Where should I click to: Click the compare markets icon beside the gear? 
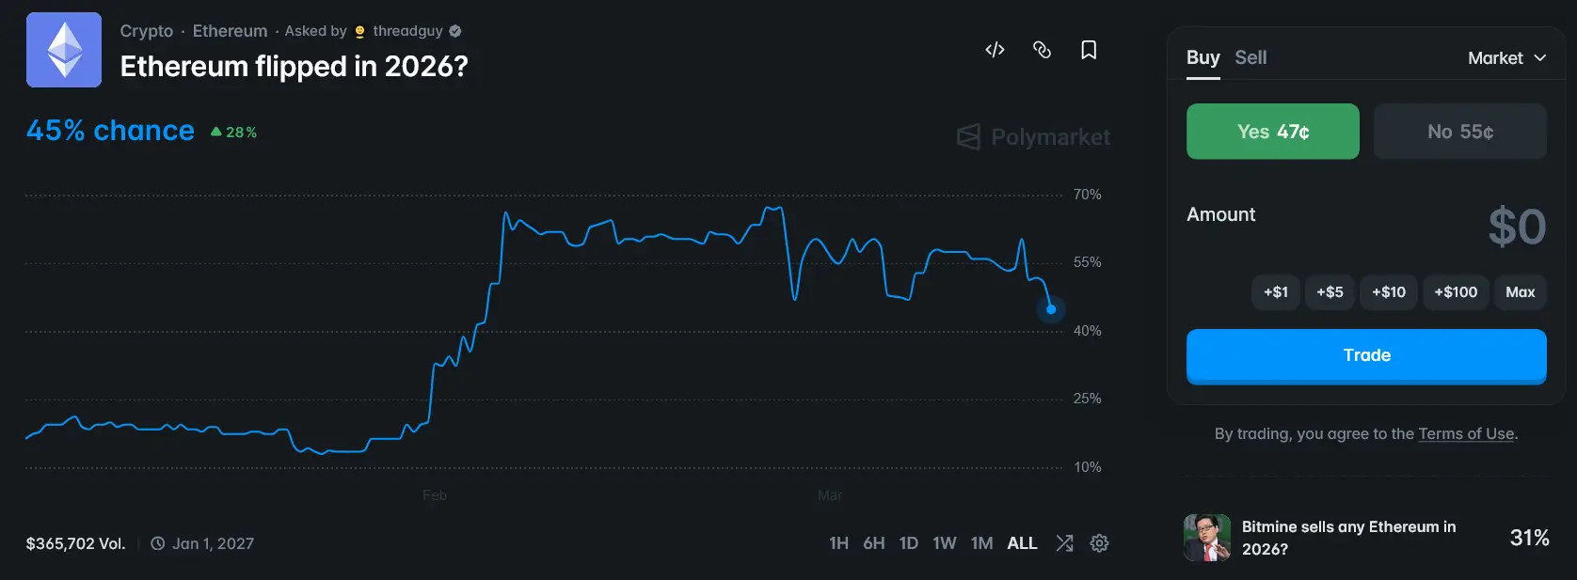coord(1064,542)
